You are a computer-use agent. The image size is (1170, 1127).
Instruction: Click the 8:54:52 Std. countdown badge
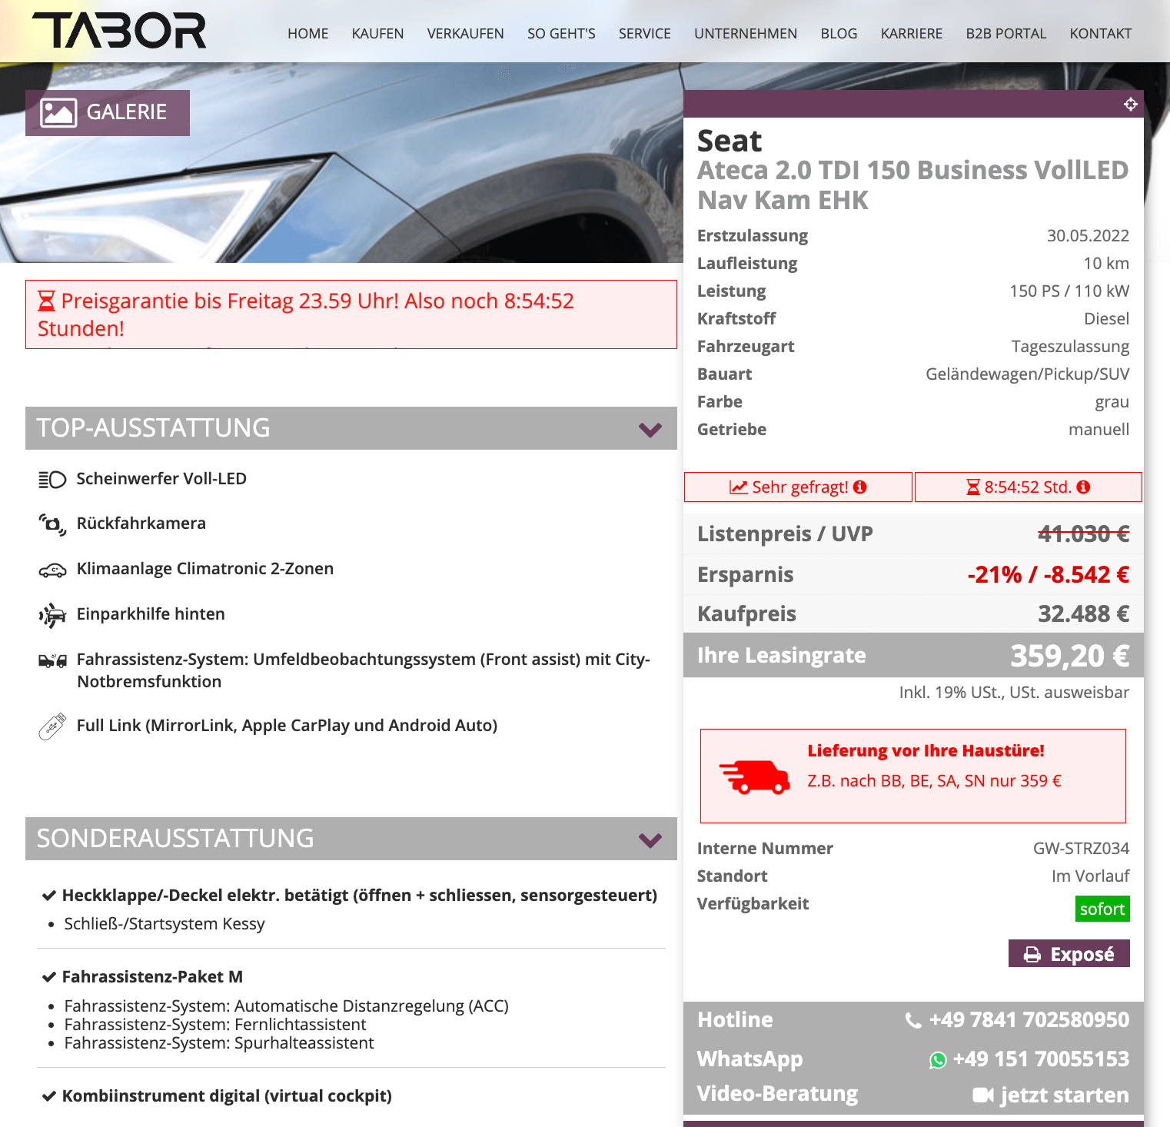tap(1029, 487)
